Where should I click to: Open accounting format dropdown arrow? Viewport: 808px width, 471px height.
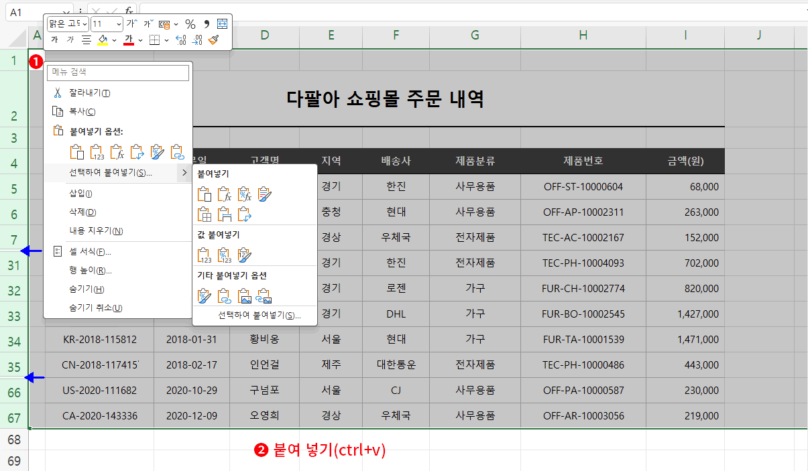pos(176,24)
